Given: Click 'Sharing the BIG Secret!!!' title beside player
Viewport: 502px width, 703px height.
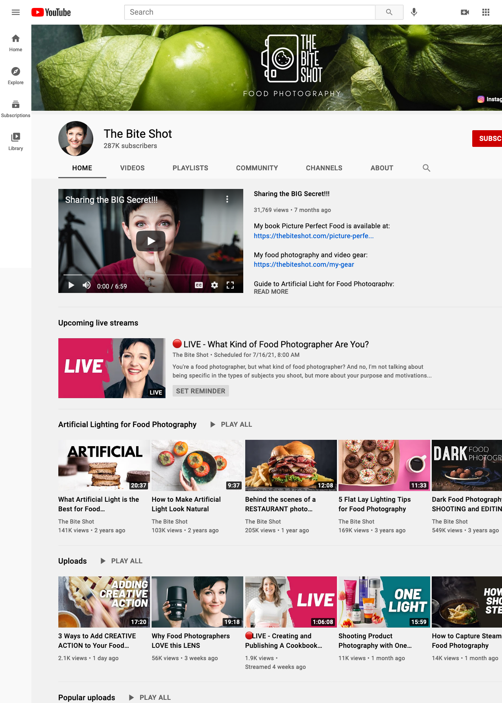Looking at the screenshot, I should [x=292, y=194].
